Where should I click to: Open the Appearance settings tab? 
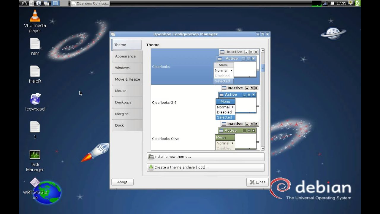pos(127,56)
